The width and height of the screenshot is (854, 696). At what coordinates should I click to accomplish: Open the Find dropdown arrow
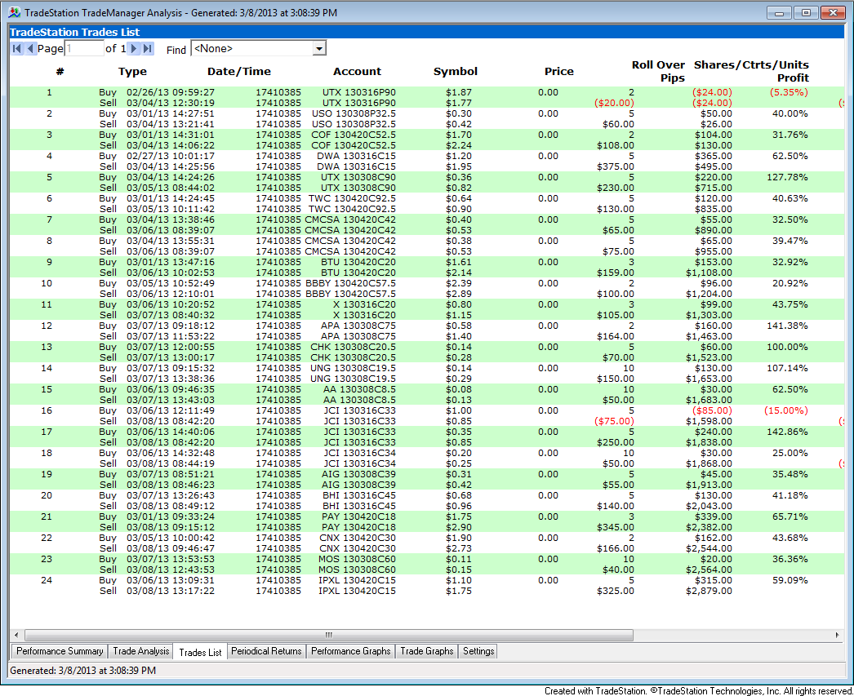[x=320, y=48]
